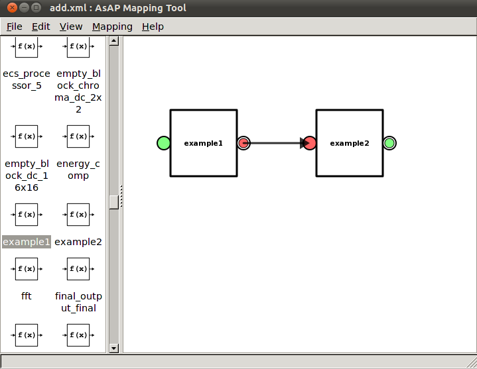Image resolution: width=477 pixels, height=369 pixels.
Task: Select the example1 palette icon
Action: point(27,215)
